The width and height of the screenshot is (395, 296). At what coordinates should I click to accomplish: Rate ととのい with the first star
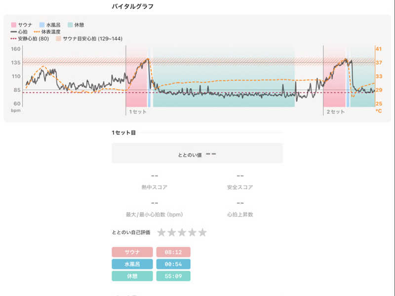161,232
